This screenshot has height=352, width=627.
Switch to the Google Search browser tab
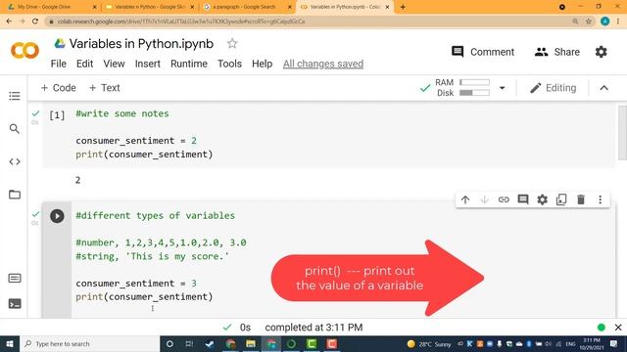(248, 7)
